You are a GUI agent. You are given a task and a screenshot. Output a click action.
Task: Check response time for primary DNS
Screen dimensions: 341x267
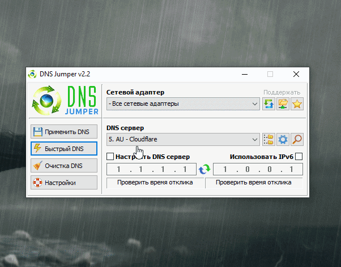155,183
